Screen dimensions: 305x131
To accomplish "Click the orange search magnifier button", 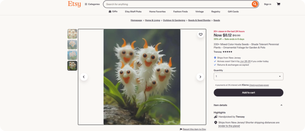I will point(255,4).
